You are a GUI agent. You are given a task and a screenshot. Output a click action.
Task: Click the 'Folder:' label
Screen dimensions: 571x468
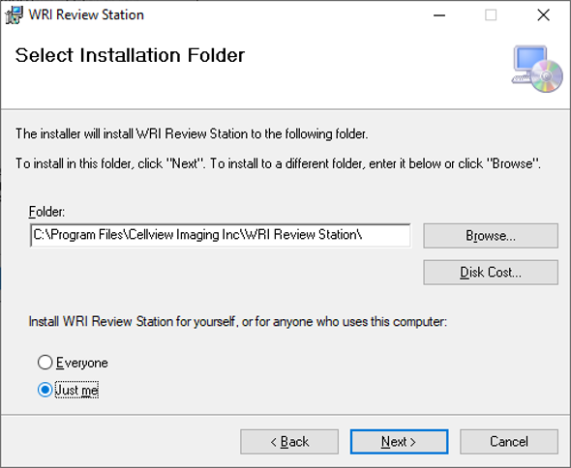[46, 212]
